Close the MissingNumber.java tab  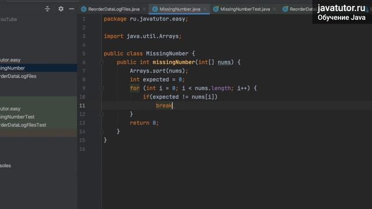click(205, 9)
